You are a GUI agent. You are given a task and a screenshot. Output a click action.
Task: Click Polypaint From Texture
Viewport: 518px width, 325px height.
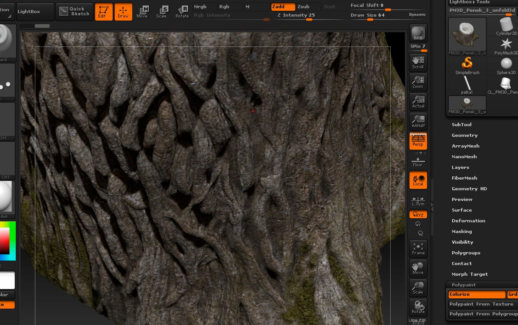483,304
